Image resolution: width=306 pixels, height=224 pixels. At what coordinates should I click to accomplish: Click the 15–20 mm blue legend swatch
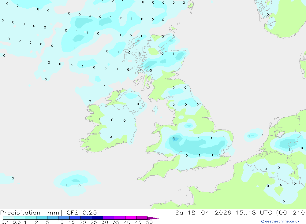click(x=75, y=218)
